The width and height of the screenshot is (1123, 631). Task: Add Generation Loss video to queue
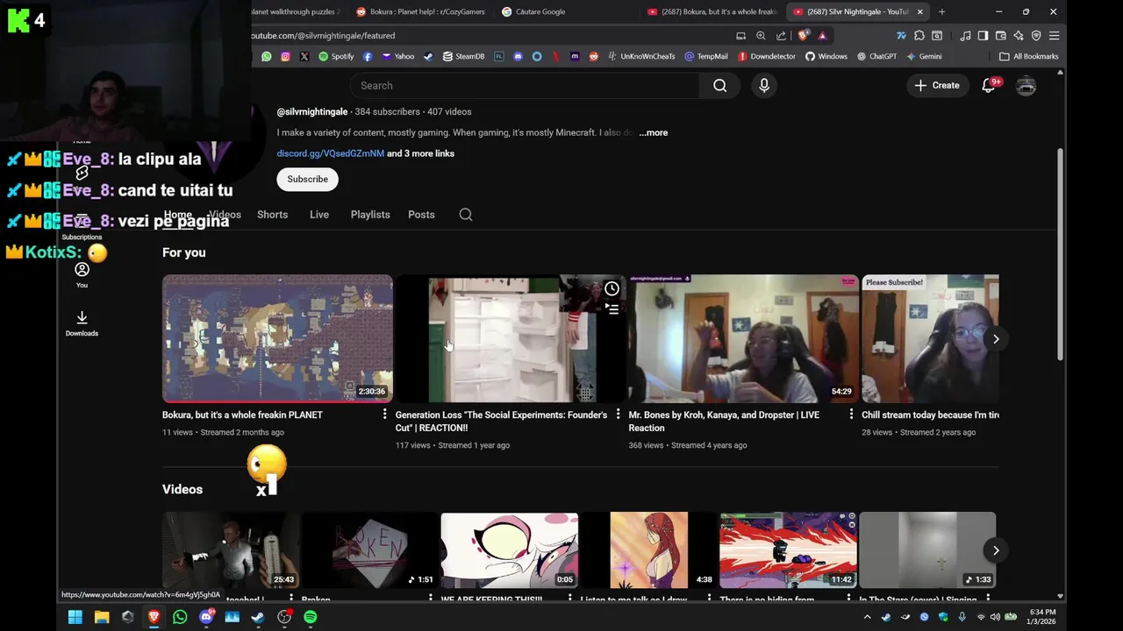pyautogui.click(x=612, y=308)
